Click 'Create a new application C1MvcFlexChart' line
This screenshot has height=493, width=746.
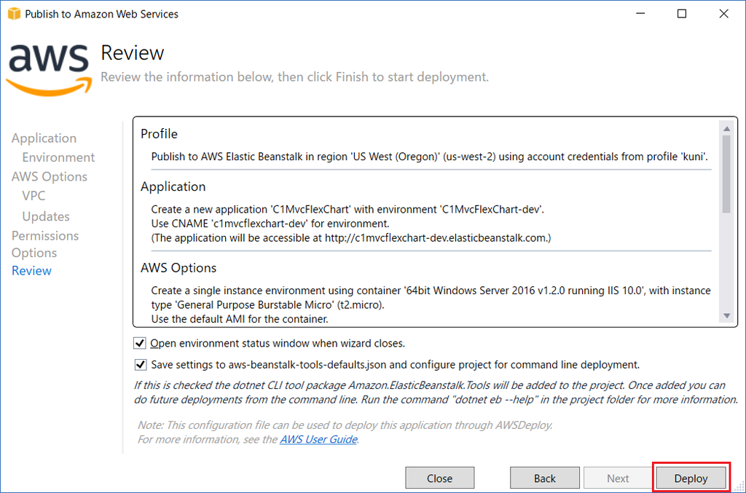pyautogui.click(x=348, y=209)
